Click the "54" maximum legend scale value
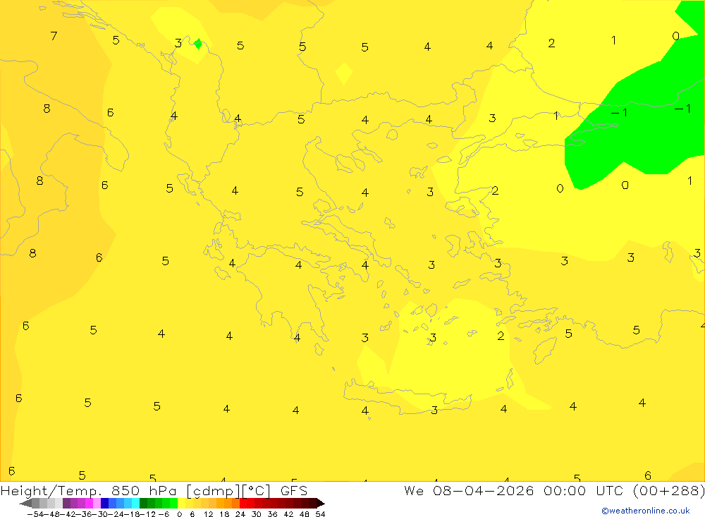The width and height of the screenshot is (705, 517). [320, 514]
